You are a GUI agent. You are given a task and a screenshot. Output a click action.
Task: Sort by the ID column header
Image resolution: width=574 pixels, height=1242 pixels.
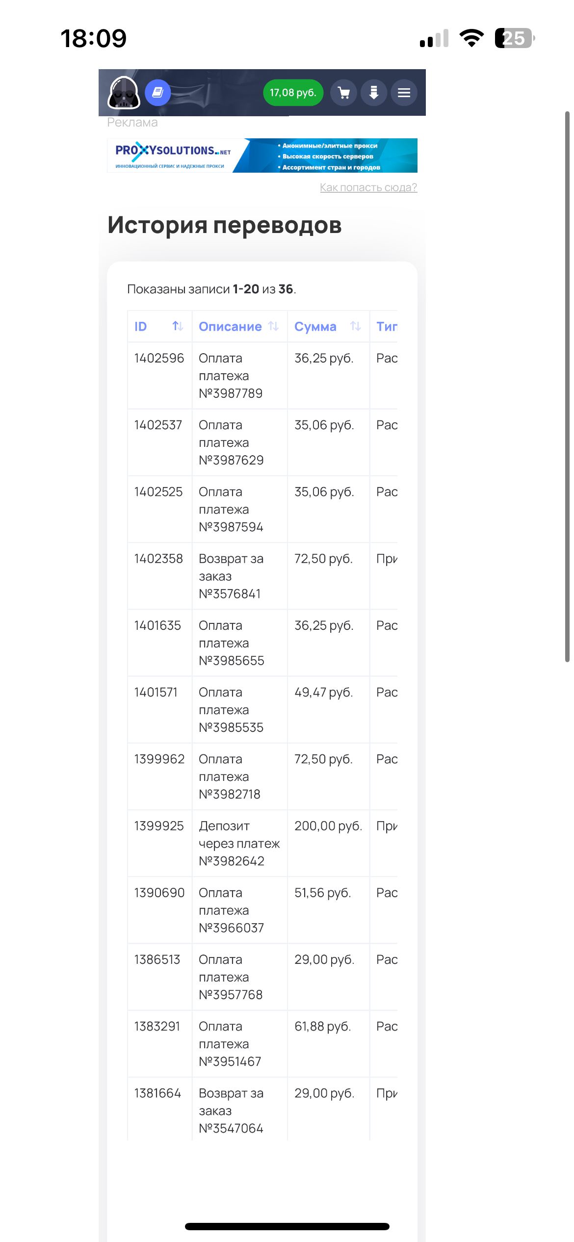pos(141,327)
